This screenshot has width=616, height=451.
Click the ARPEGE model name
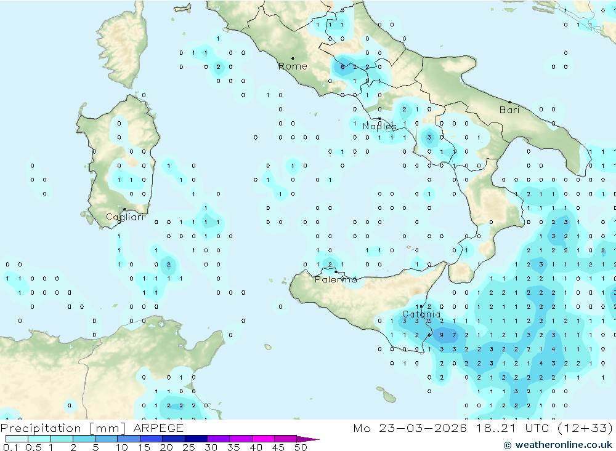click(158, 428)
